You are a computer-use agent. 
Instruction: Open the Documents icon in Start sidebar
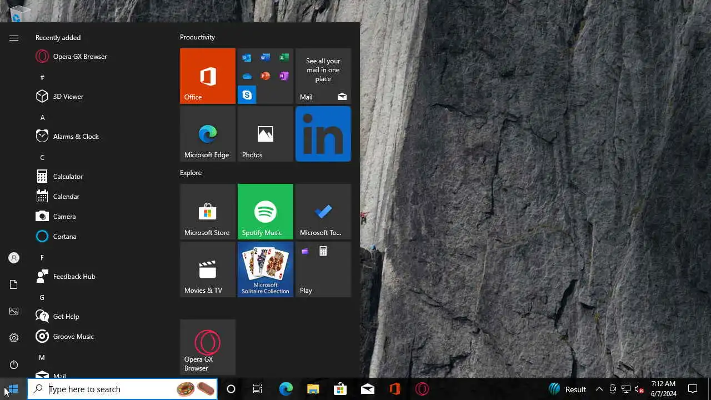[x=14, y=284]
